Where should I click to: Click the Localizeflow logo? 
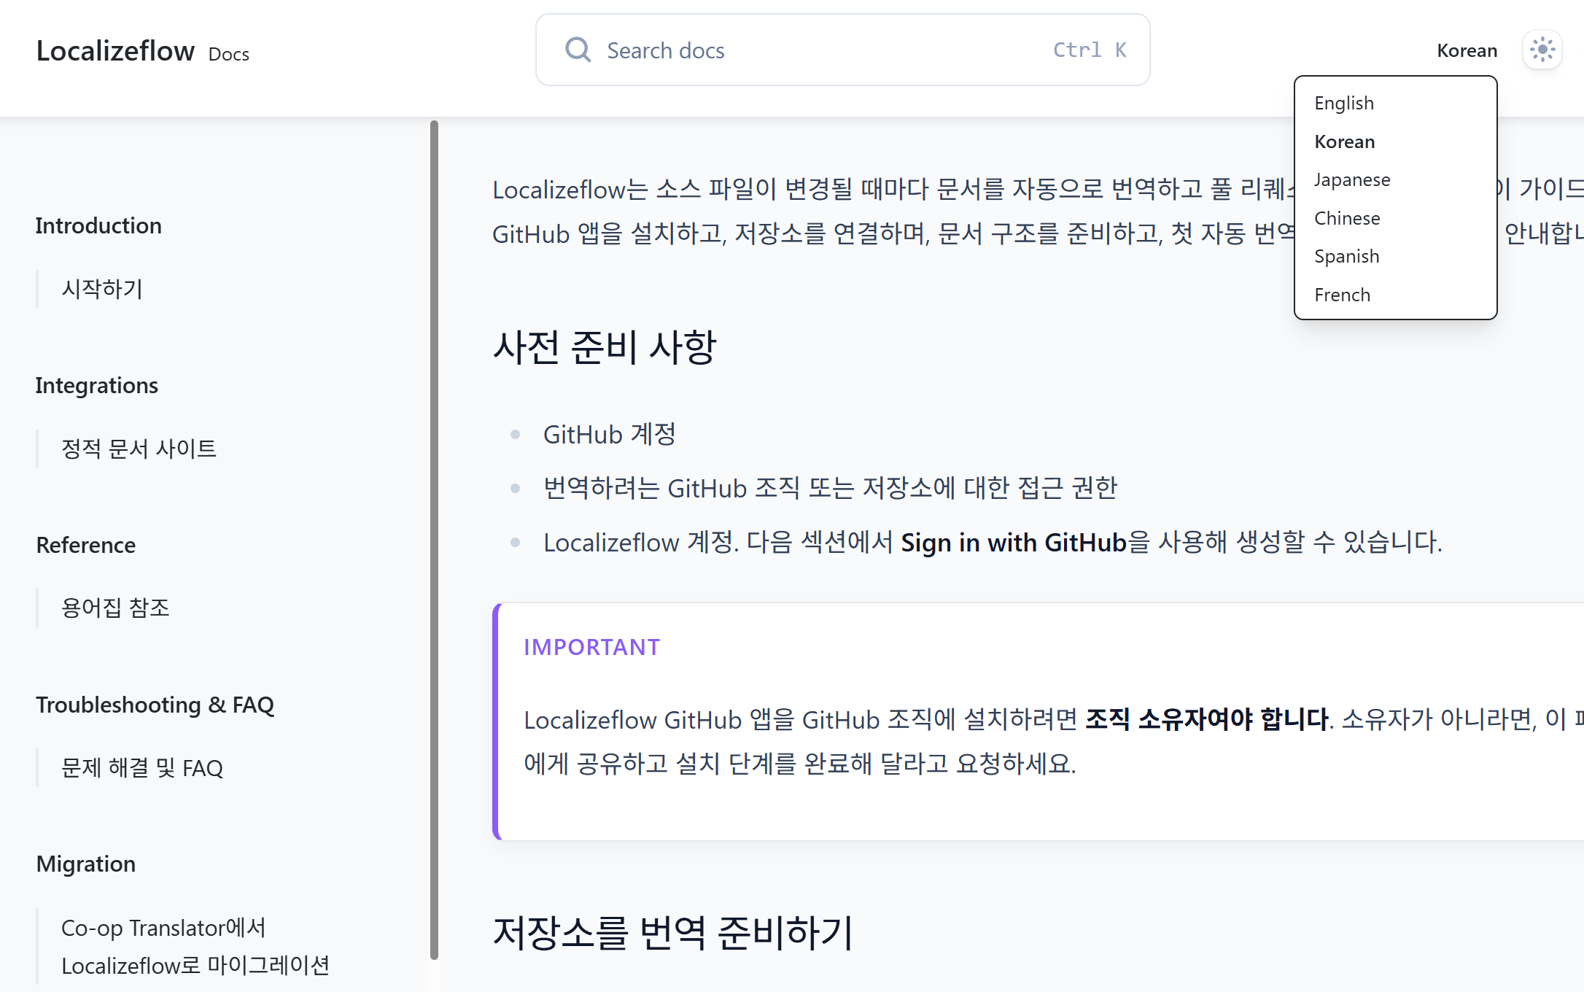click(x=116, y=51)
